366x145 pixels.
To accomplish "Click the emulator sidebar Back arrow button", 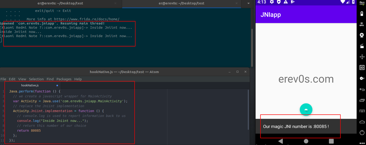I will click(x=362, y=89).
